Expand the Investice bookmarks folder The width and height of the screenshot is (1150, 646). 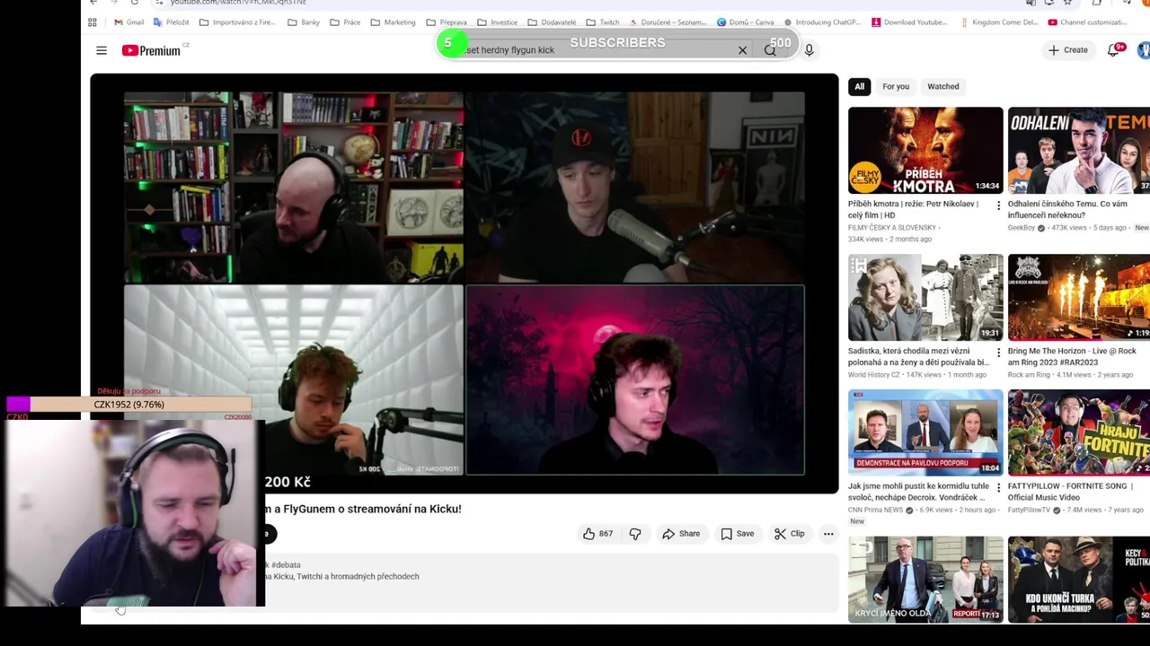click(x=497, y=22)
